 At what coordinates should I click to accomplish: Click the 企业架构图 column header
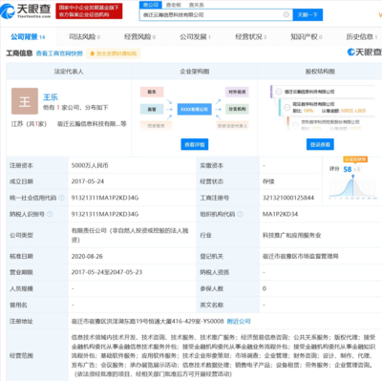point(195,72)
